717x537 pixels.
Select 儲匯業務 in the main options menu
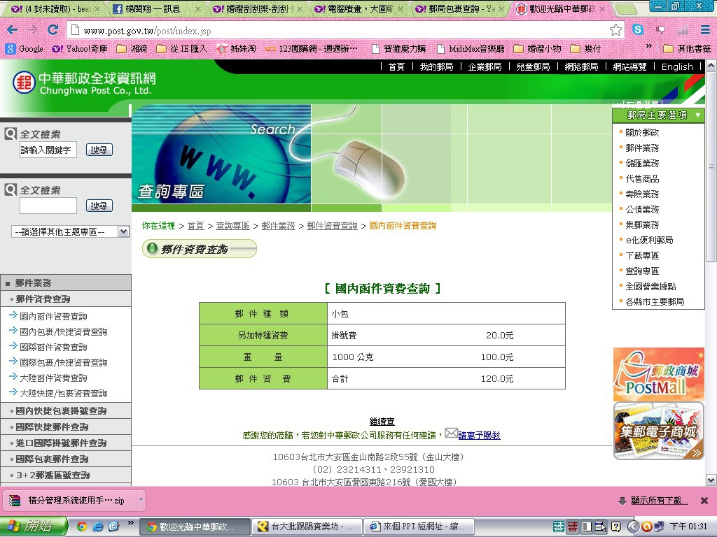(x=642, y=163)
